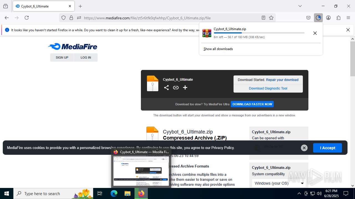Open the extensions puzzle icon
Viewport: 355px width, 199px height.
tap(338, 18)
